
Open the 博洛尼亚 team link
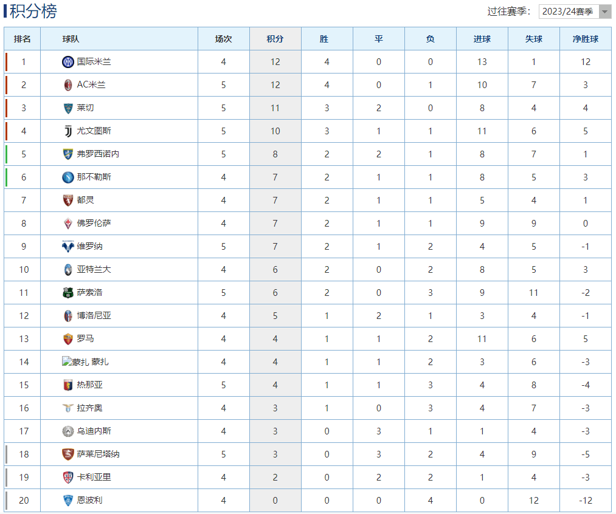pos(94,316)
